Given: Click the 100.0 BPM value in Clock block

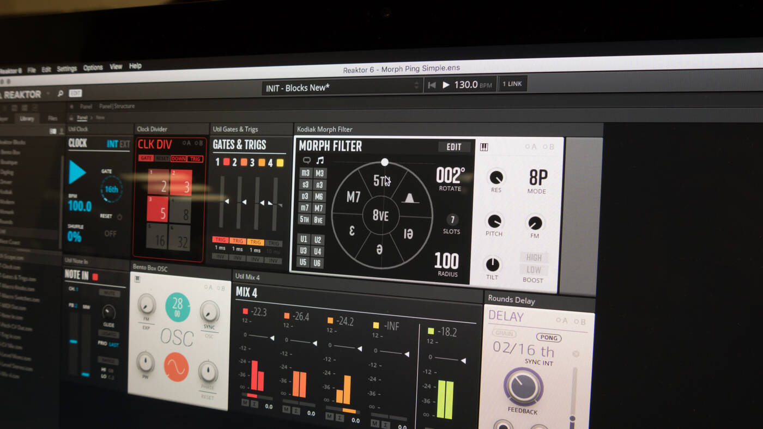Looking at the screenshot, I should pos(80,206).
